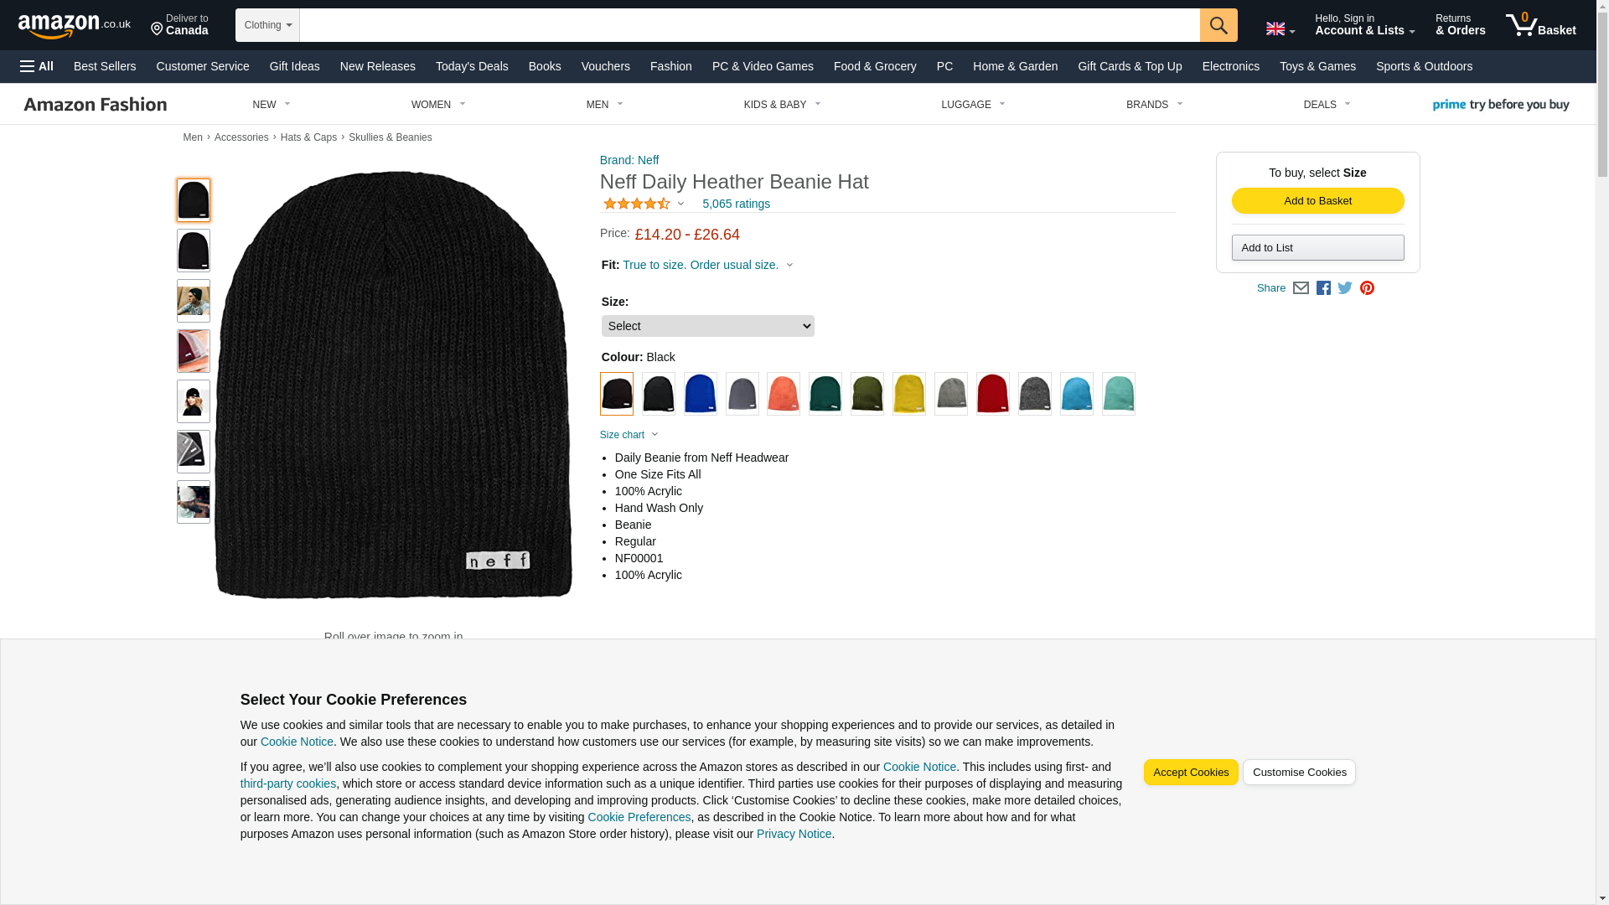Screen dimensions: 1609x905
Task: Open the Size select dropdown
Action: tap(706, 326)
